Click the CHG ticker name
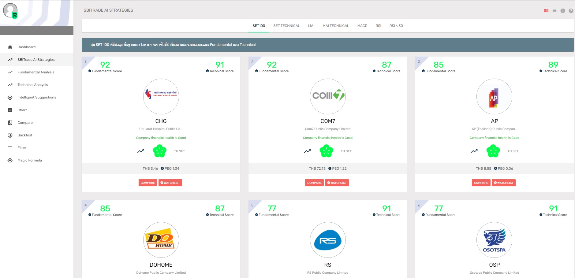575x278 pixels. pyautogui.click(x=161, y=121)
